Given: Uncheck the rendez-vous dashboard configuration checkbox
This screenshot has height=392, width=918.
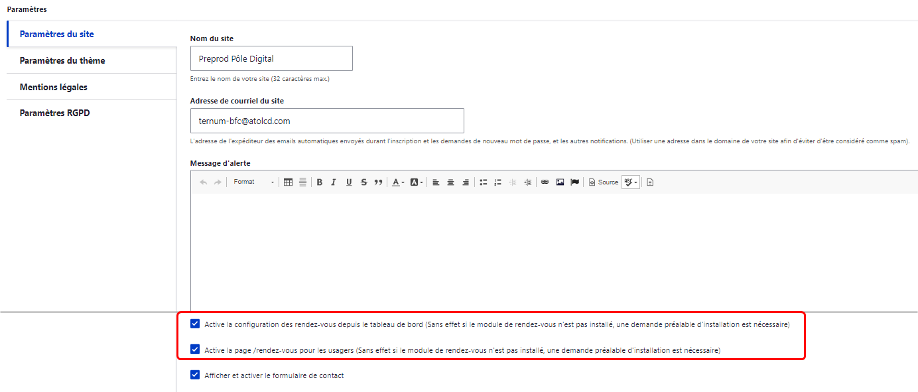Looking at the screenshot, I should tap(195, 324).
